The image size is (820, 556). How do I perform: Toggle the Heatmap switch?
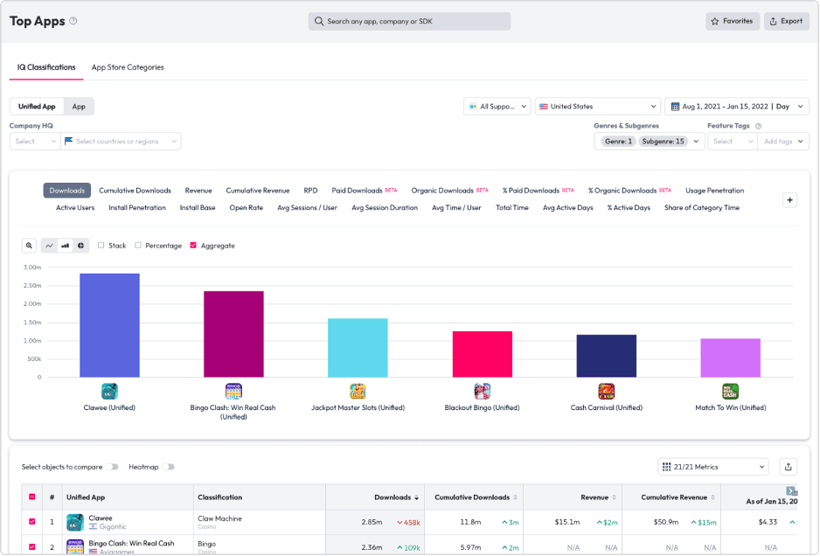[x=168, y=467]
